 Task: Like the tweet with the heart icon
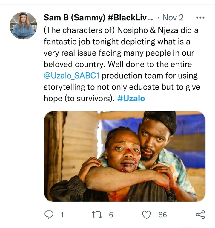pyautogui.click(x=146, y=215)
